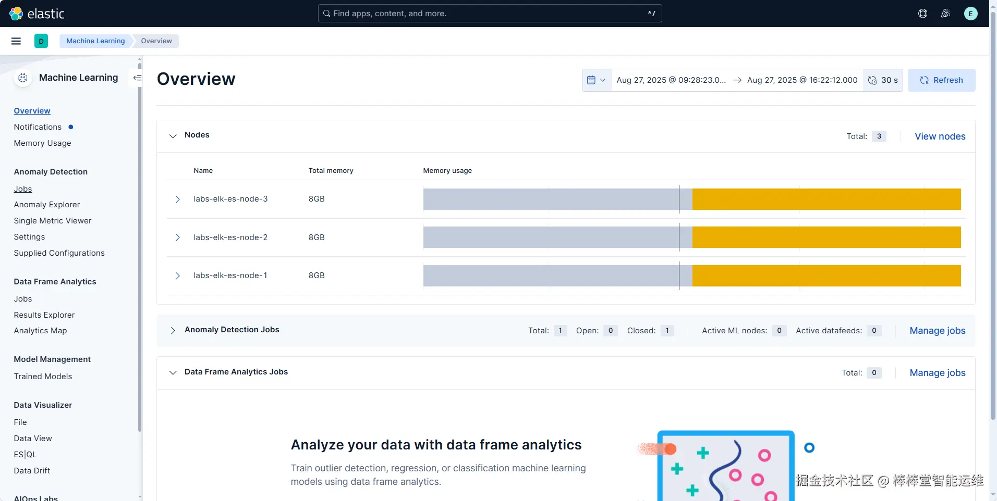The image size is (997, 501).
Task: Expand the Anomaly Detection Jobs panel
Action: click(x=173, y=330)
